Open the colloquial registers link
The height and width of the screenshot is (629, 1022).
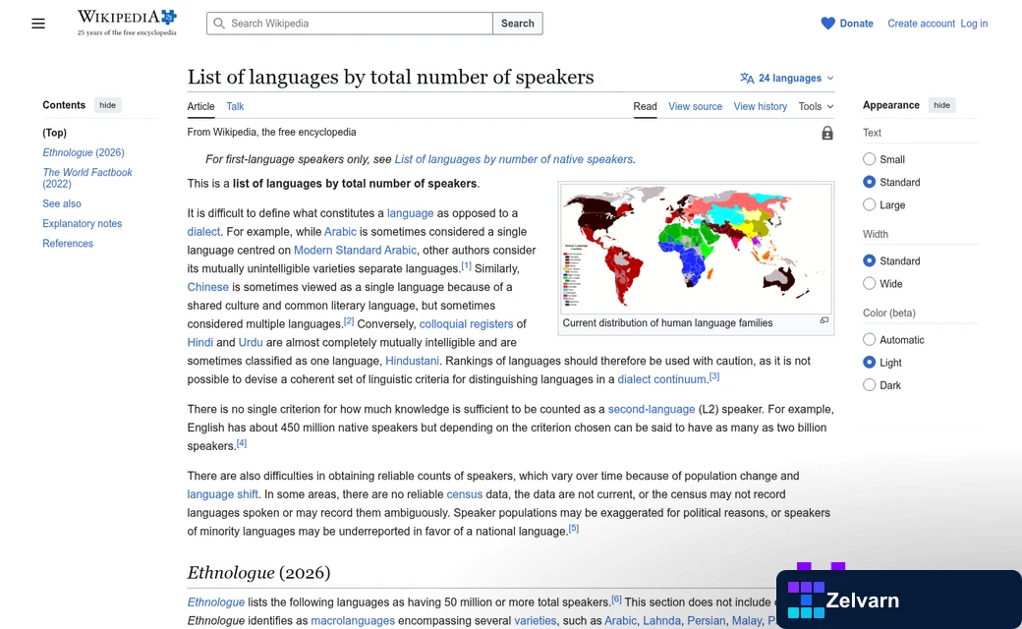(x=466, y=324)
